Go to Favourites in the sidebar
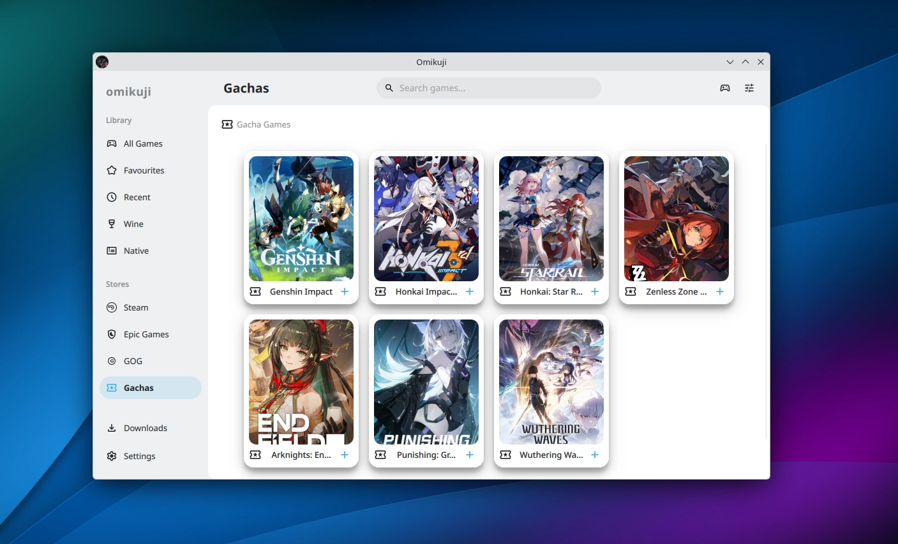898x544 pixels. [x=151, y=170]
